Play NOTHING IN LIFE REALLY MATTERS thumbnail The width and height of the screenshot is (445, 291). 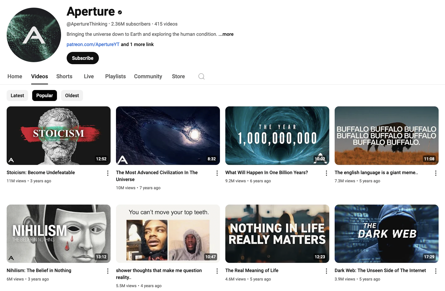(x=277, y=234)
